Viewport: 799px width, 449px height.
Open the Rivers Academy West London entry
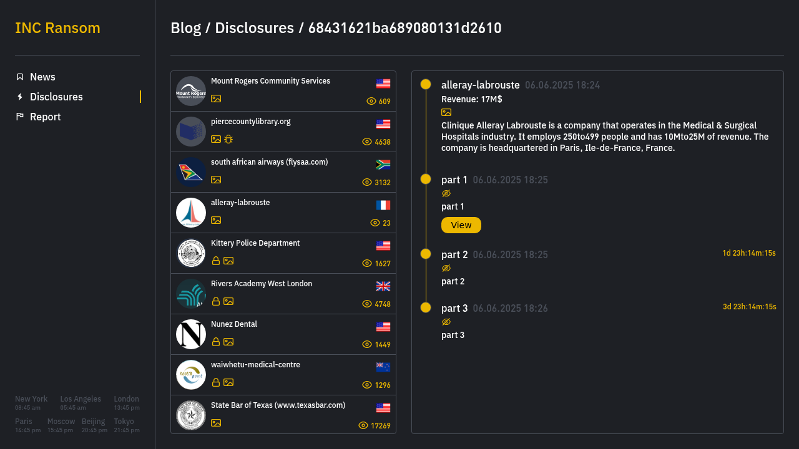click(x=283, y=294)
